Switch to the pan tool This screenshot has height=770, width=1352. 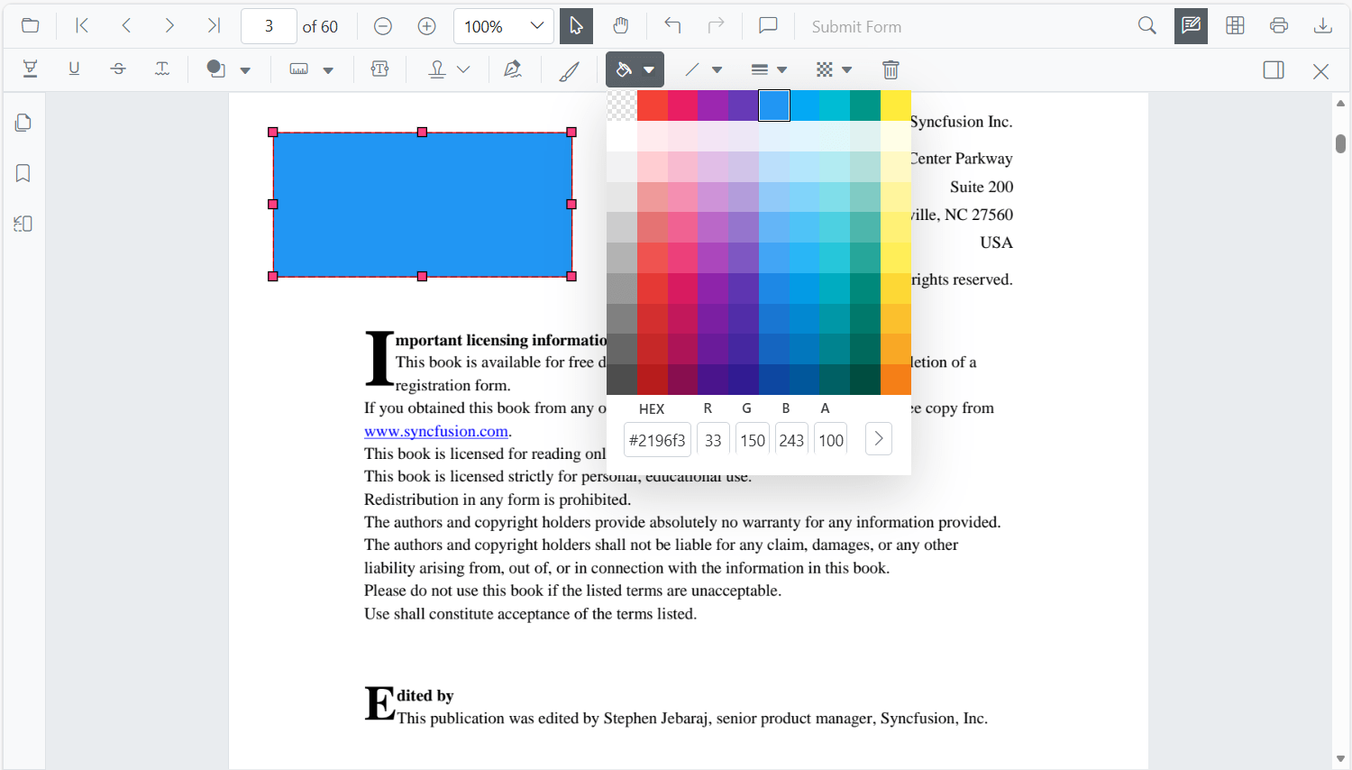(621, 26)
